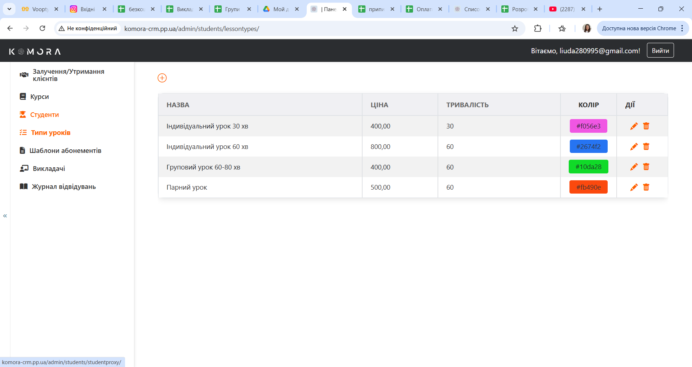Reload the page
This screenshot has height=367, width=692.
pyautogui.click(x=42, y=28)
